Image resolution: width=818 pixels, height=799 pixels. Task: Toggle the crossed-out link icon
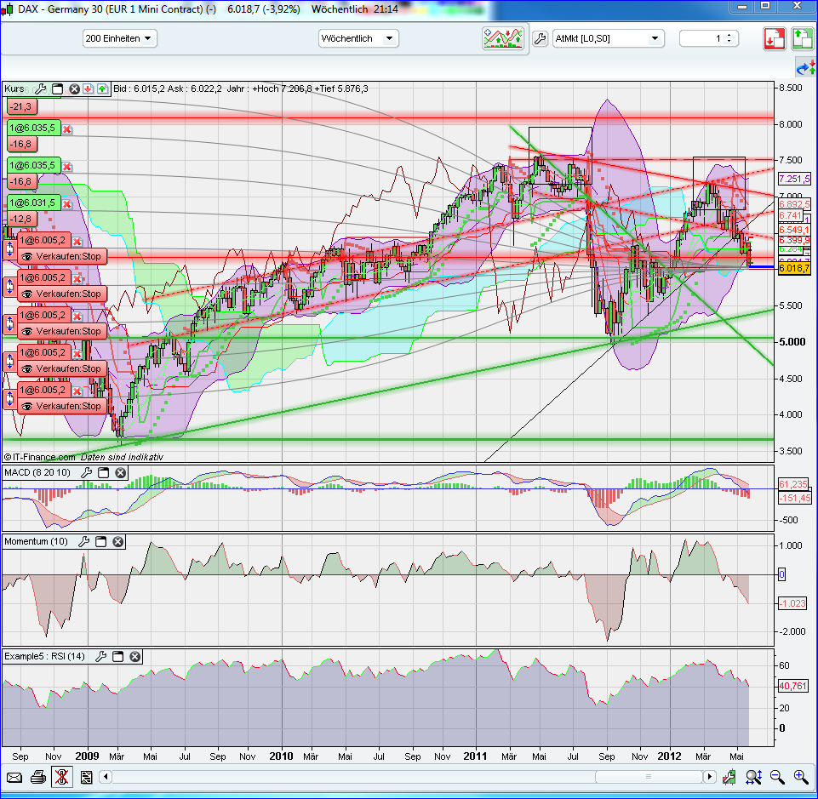(x=61, y=778)
